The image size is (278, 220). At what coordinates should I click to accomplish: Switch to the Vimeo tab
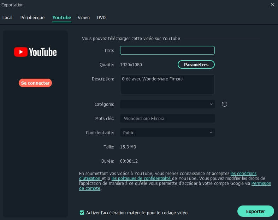[84, 18]
